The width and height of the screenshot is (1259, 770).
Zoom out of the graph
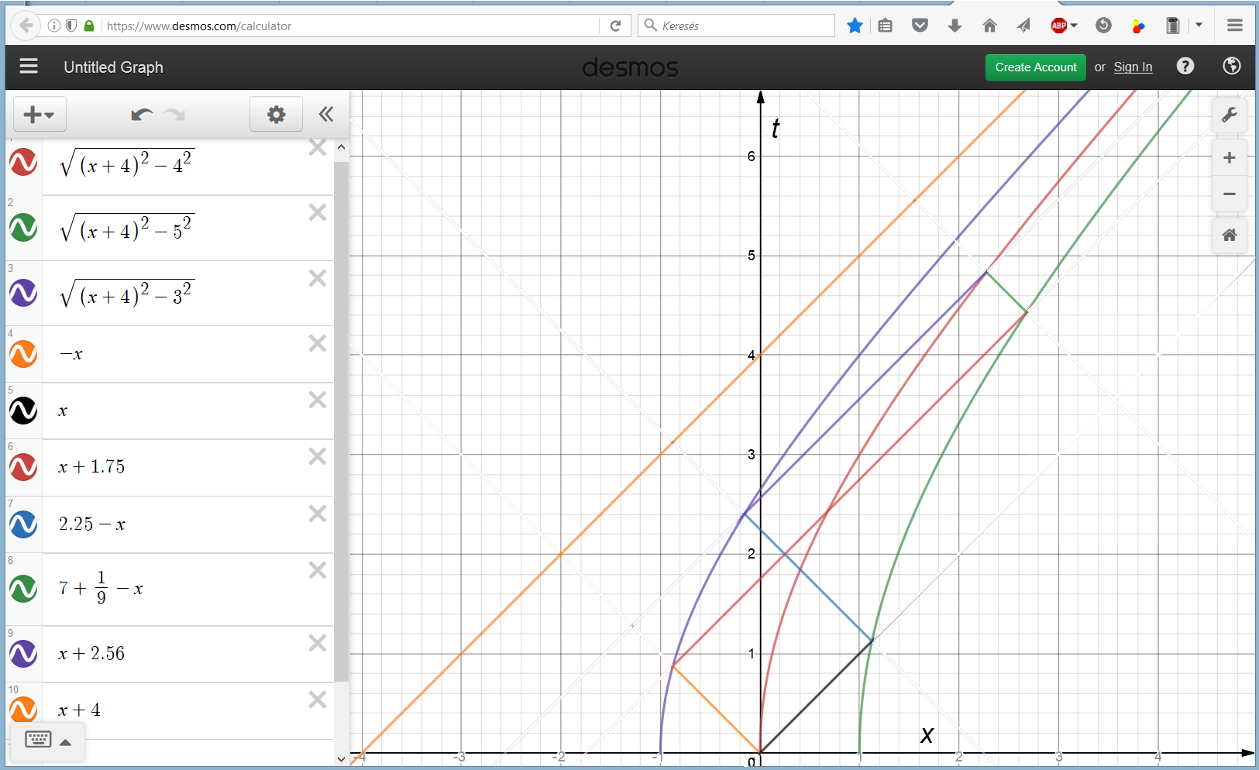point(1229,194)
